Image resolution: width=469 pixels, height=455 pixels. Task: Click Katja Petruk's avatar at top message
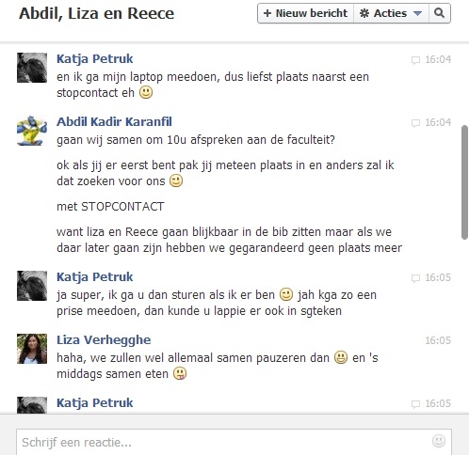[32, 68]
